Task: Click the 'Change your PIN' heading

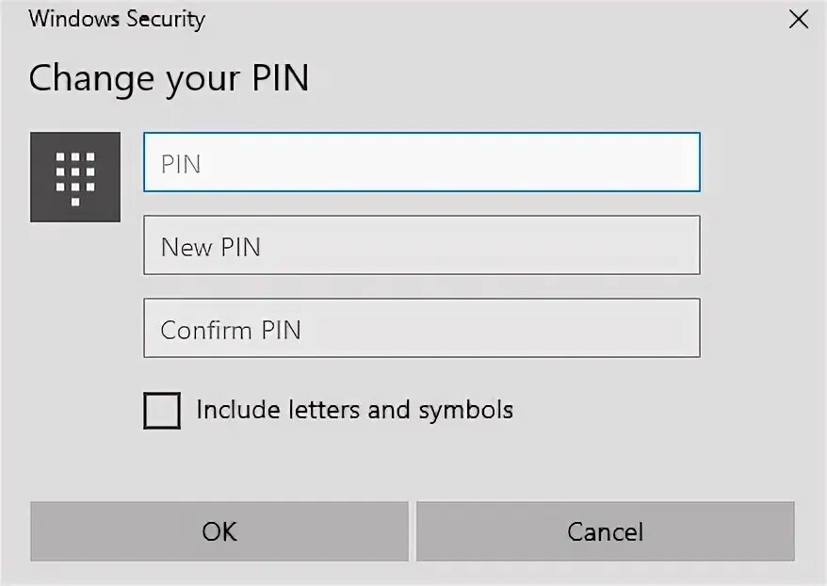Action: tap(169, 78)
